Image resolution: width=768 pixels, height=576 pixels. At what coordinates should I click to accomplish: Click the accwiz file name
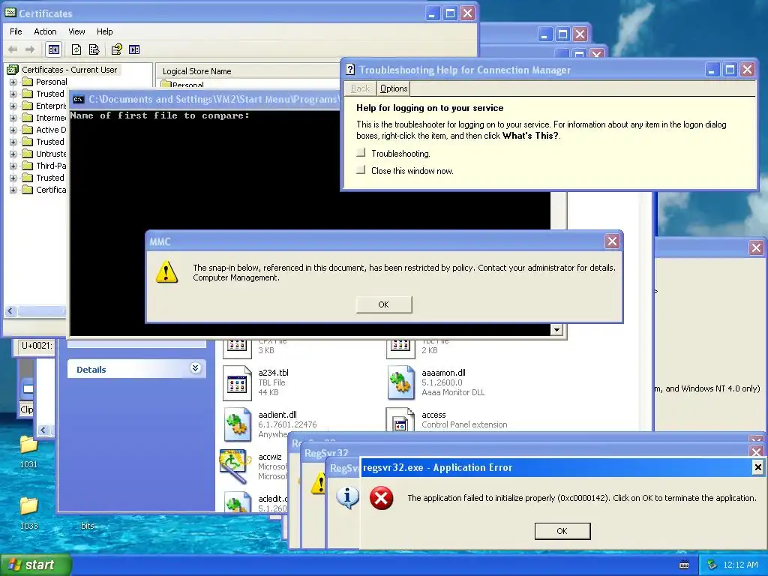click(x=270, y=457)
